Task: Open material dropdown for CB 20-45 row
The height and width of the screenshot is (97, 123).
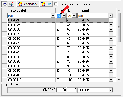Action: point(111,25)
